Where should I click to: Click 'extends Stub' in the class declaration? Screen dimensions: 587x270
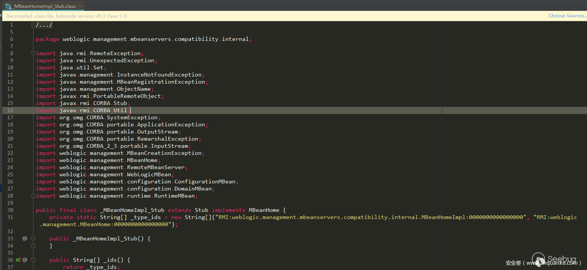[188, 210]
